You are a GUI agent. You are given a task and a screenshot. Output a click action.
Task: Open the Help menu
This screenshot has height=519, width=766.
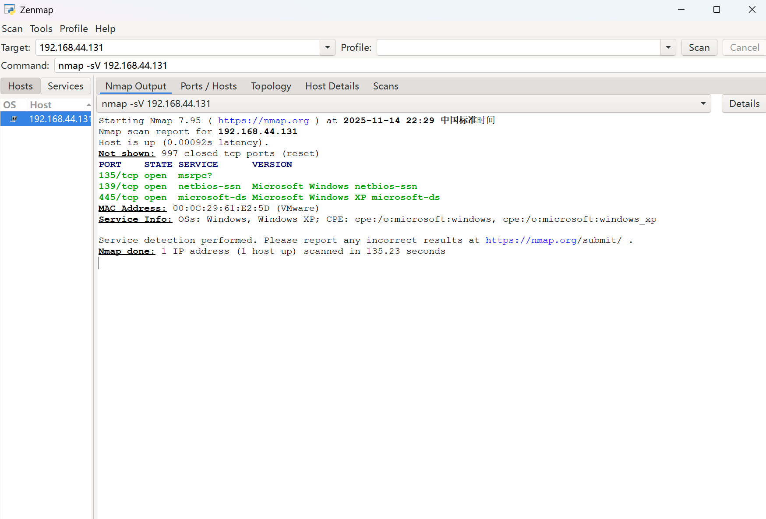pos(105,28)
